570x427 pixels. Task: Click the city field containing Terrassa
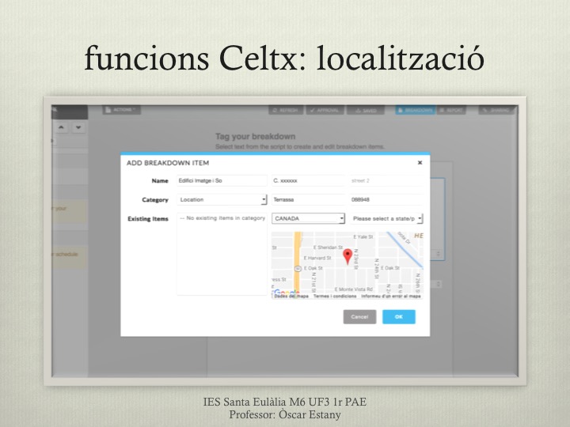[308, 200]
